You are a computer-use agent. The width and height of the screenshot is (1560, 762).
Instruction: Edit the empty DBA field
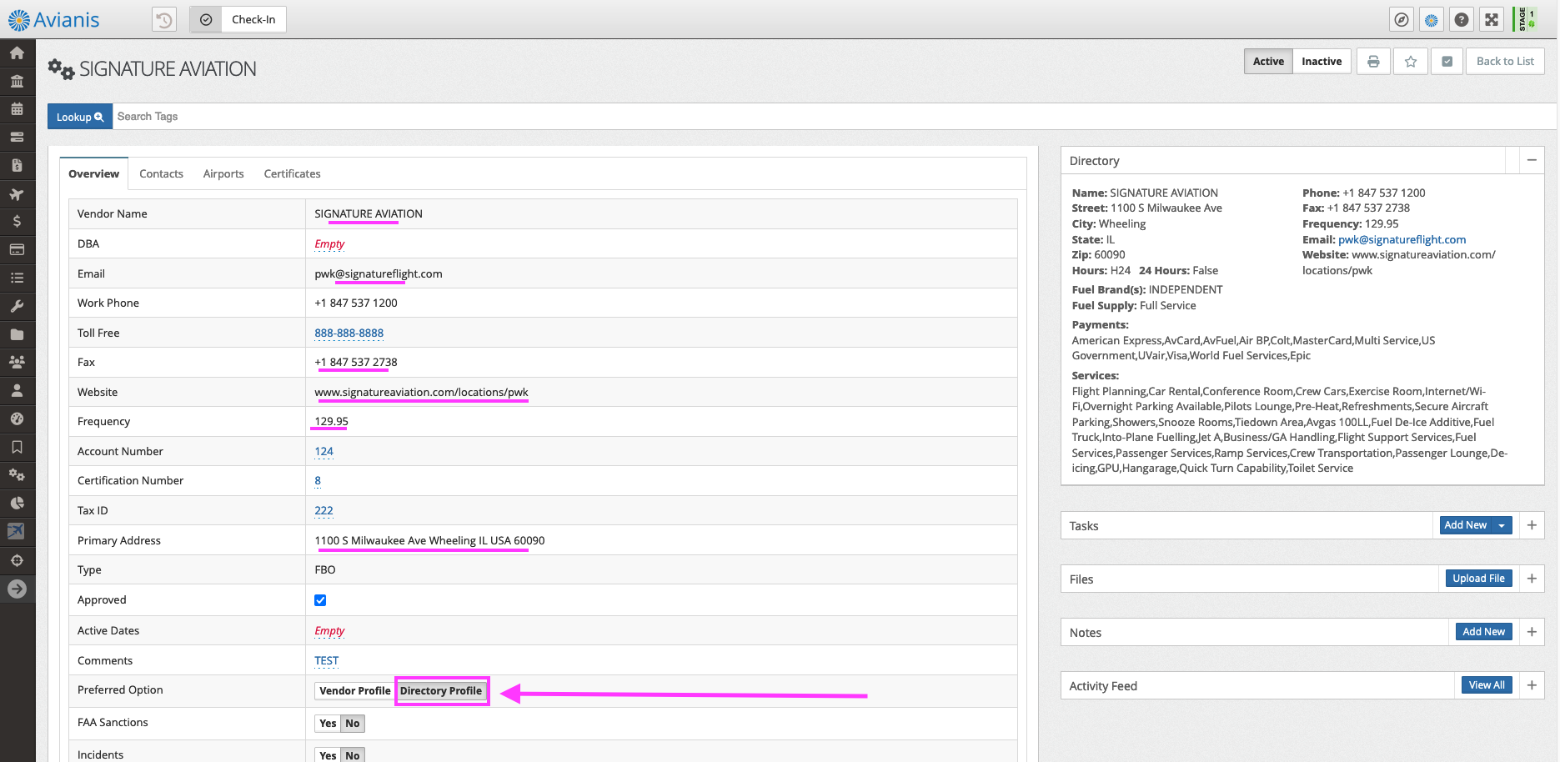[329, 243]
